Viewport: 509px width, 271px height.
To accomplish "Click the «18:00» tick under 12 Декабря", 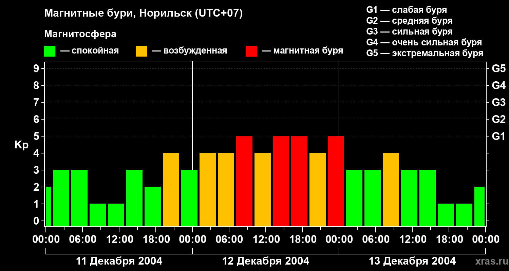I will [x=302, y=239].
